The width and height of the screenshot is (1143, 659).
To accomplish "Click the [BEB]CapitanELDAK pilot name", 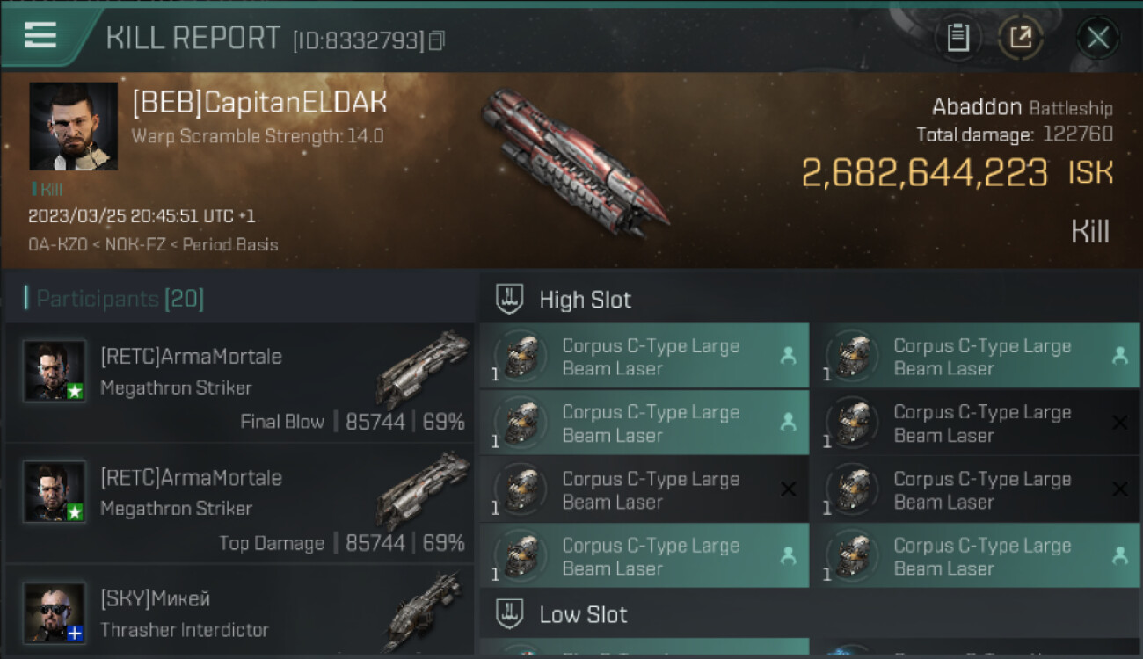I will click(x=258, y=103).
